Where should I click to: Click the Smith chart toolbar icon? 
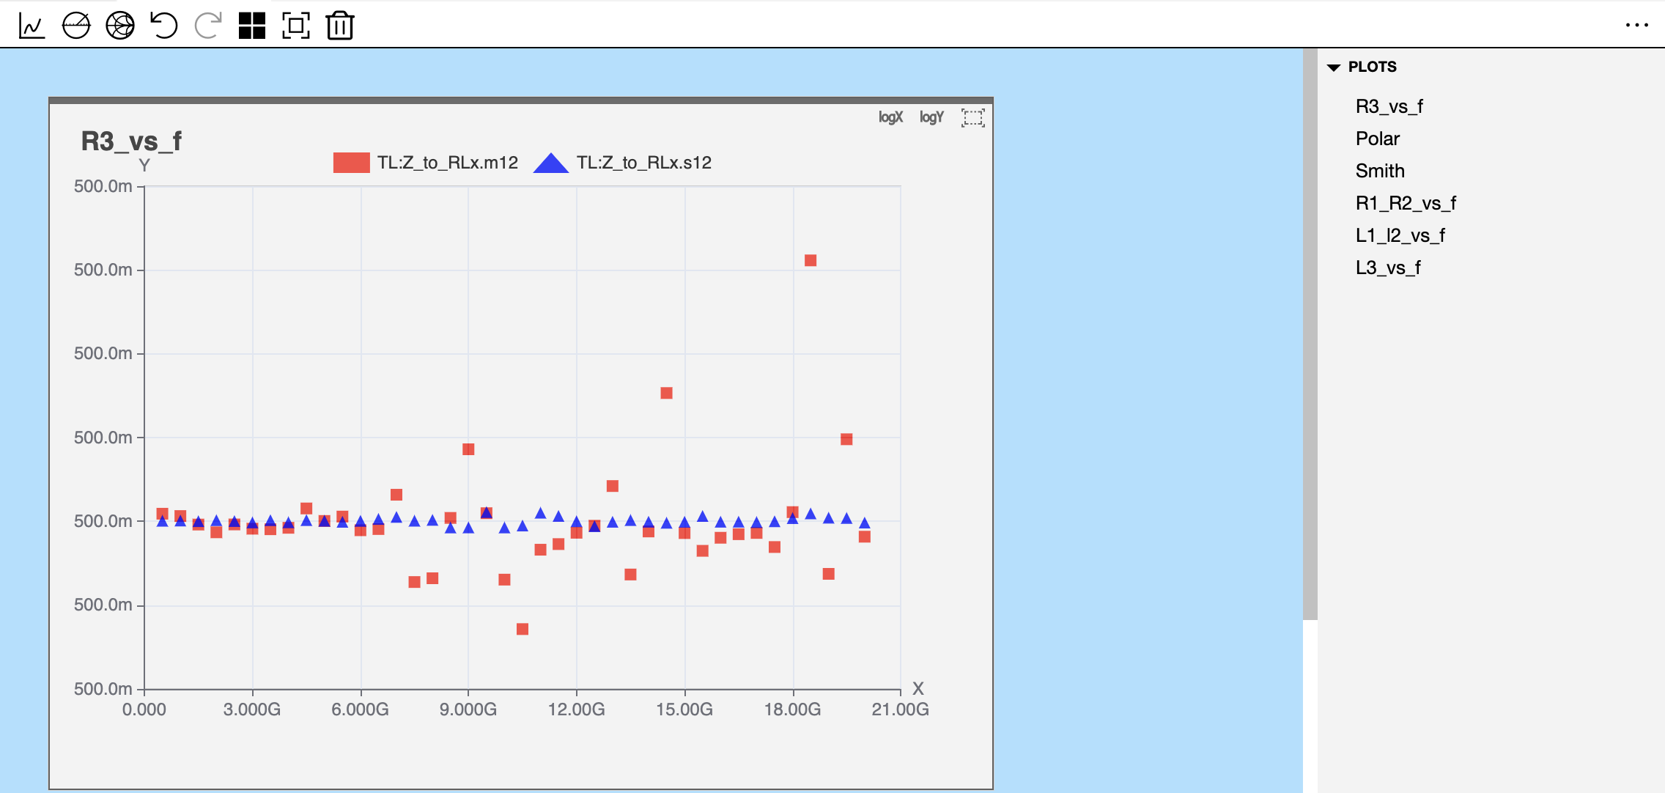(120, 26)
